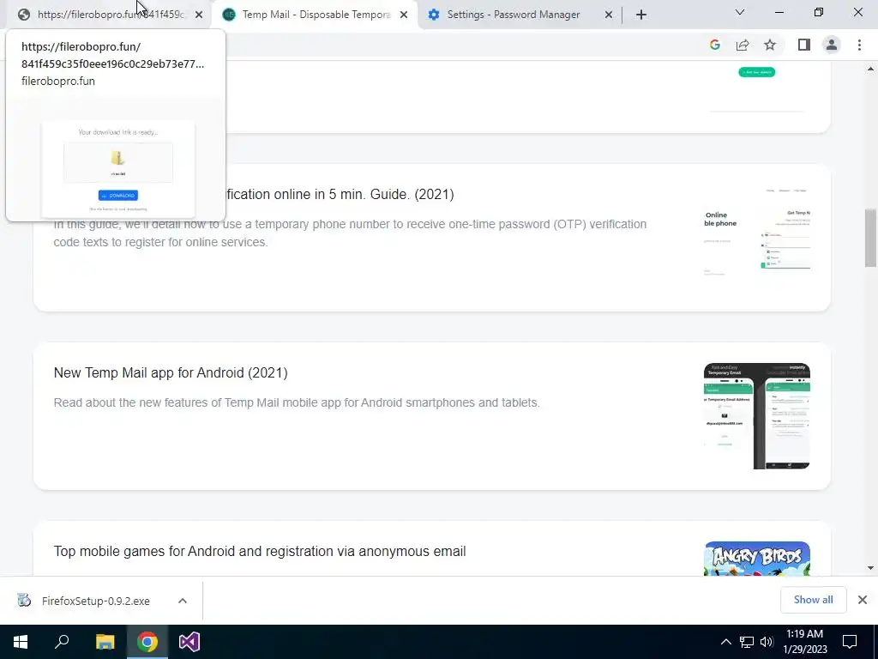Open a new browser tab
The width and height of the screenshot is (878, 659).
tap(641, 15)
